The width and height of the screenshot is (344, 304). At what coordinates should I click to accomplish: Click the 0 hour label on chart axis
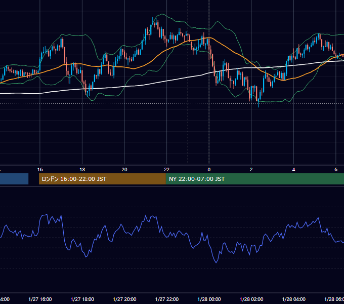209,170
